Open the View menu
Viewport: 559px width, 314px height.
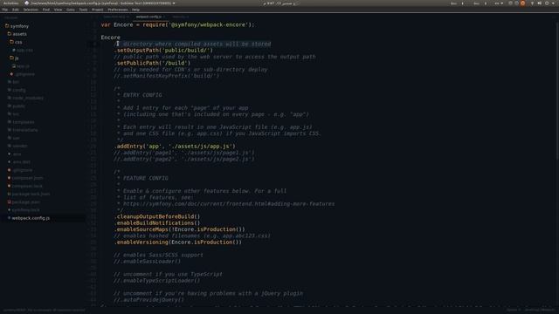point(58,10)
